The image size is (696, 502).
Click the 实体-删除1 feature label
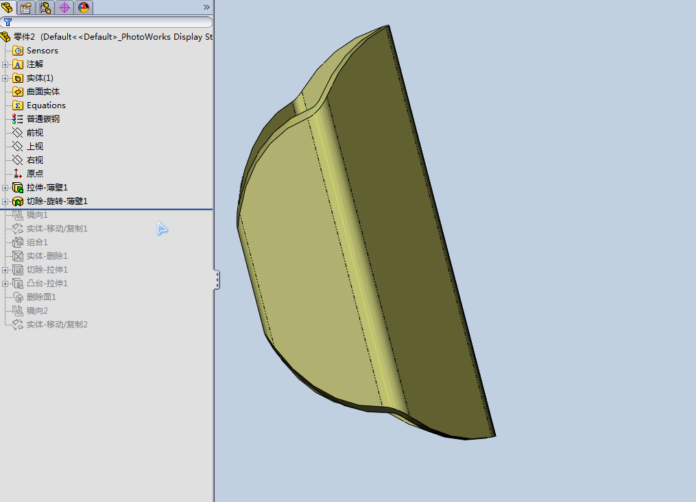(x=47, y=256)
